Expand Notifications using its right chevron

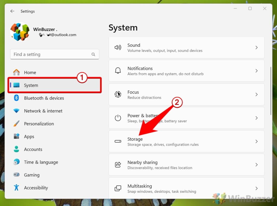(257, 71)
